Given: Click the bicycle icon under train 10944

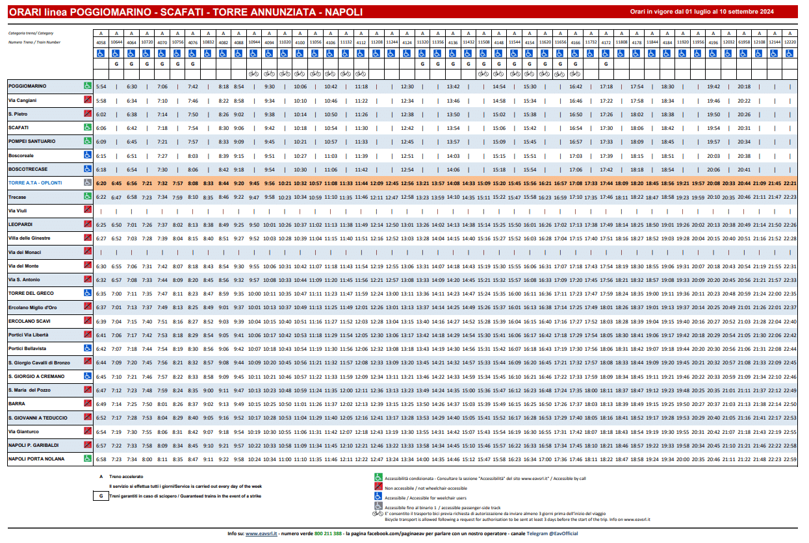Looking at the screenshot, I should point(253,74).
